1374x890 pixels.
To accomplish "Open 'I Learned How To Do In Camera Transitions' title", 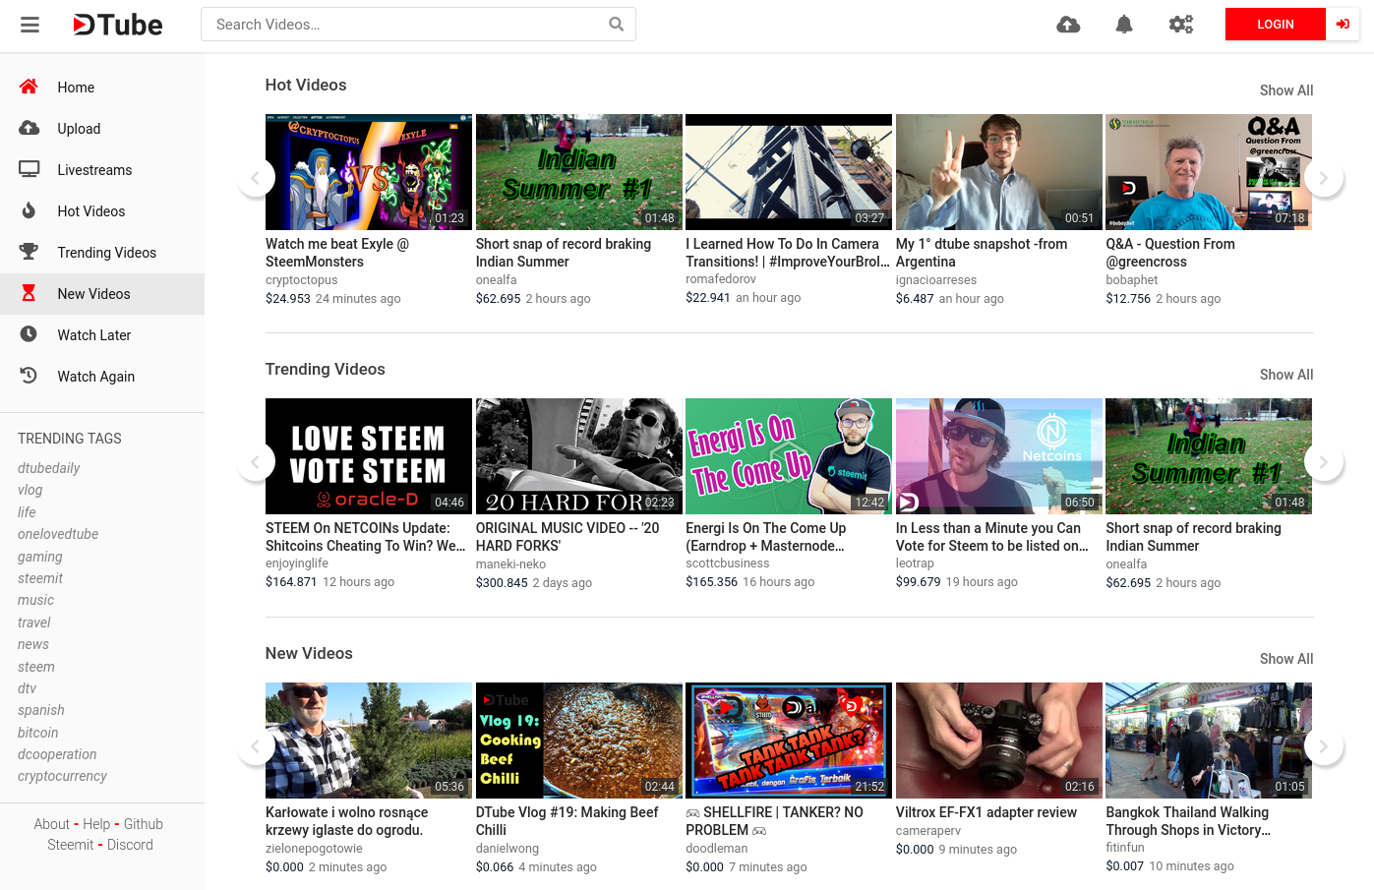I will click(788, 253).
